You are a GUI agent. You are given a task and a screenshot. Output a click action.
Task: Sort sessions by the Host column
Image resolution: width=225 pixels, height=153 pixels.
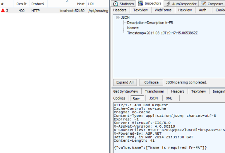click(80, 4)
